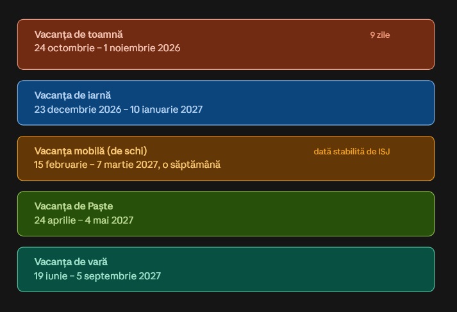Click the word săptămână in ski card
The height and width of the screenshot is (312, 457).
tap(195, 165)
